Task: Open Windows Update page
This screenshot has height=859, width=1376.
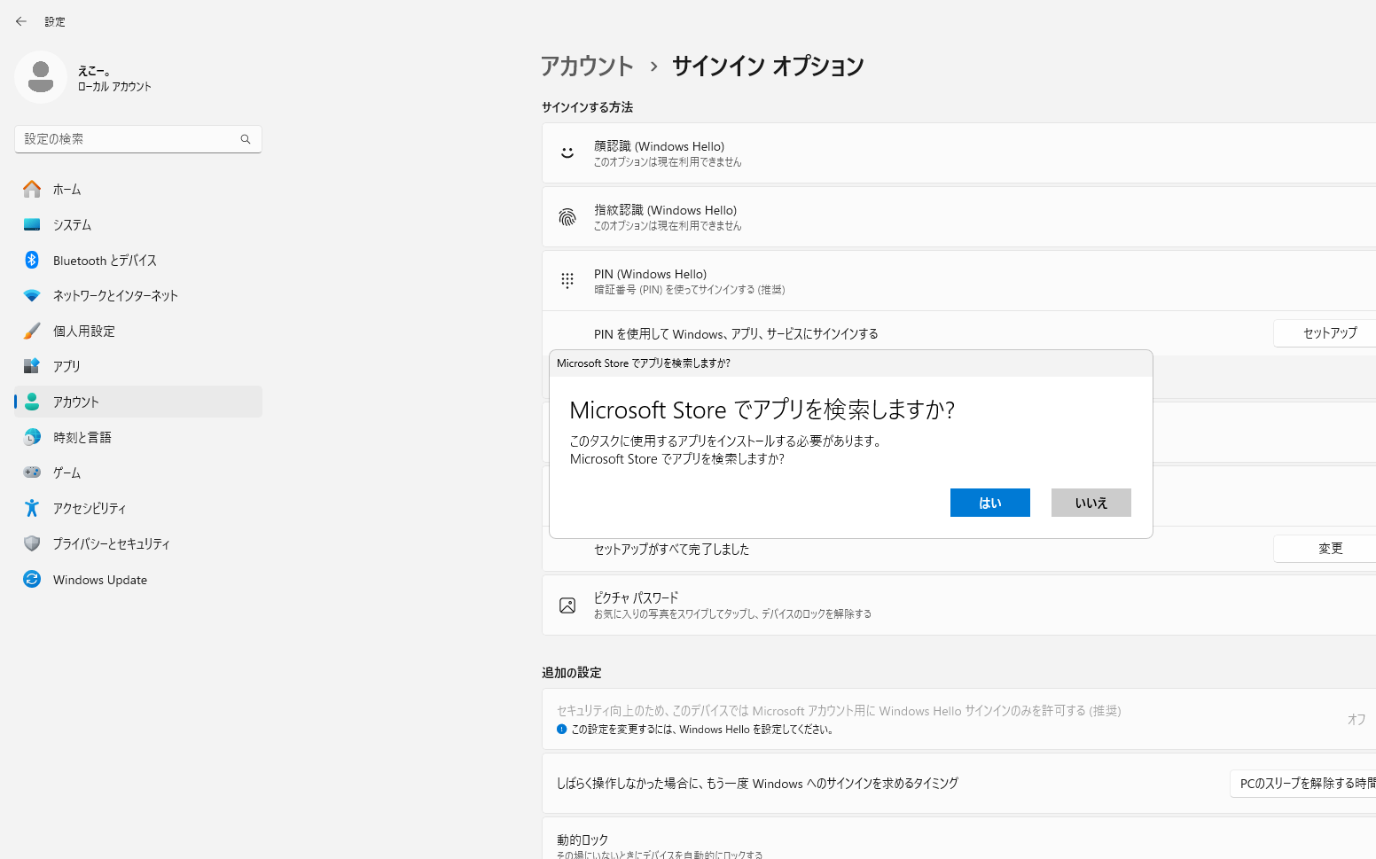Action: click(138, 579)
